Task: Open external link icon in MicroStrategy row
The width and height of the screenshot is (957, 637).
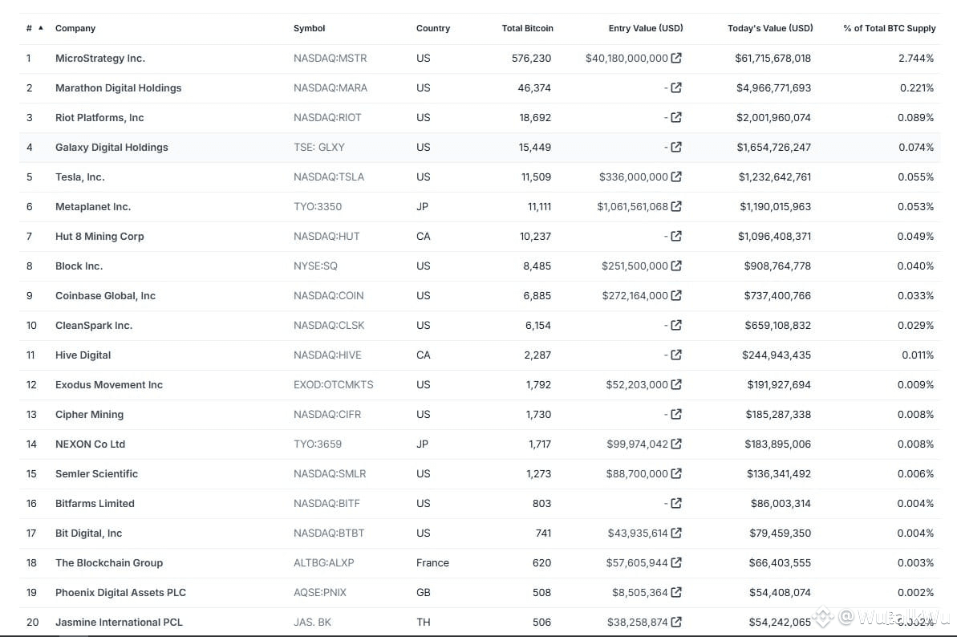Action: pos(676,58)
